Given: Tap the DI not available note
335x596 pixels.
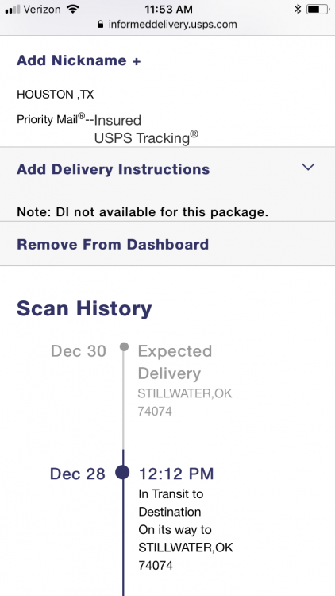Looking at the screenshot, I should tap(142, 212).
